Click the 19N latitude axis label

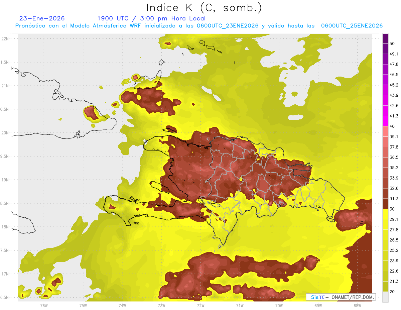coord(6,180)
